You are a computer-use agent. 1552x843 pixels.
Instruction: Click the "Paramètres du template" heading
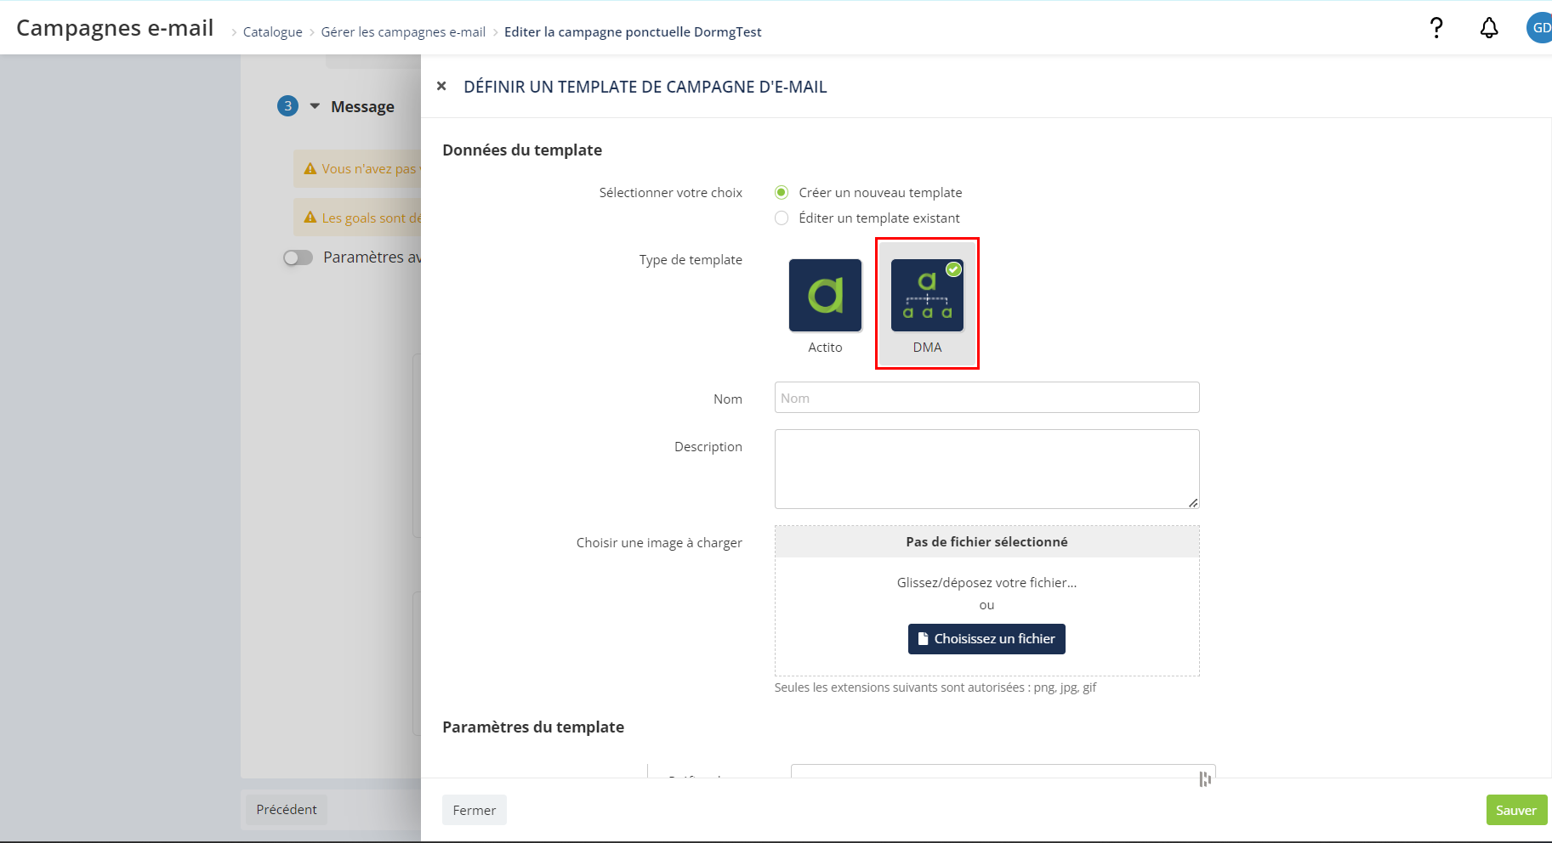coord(533,727)
